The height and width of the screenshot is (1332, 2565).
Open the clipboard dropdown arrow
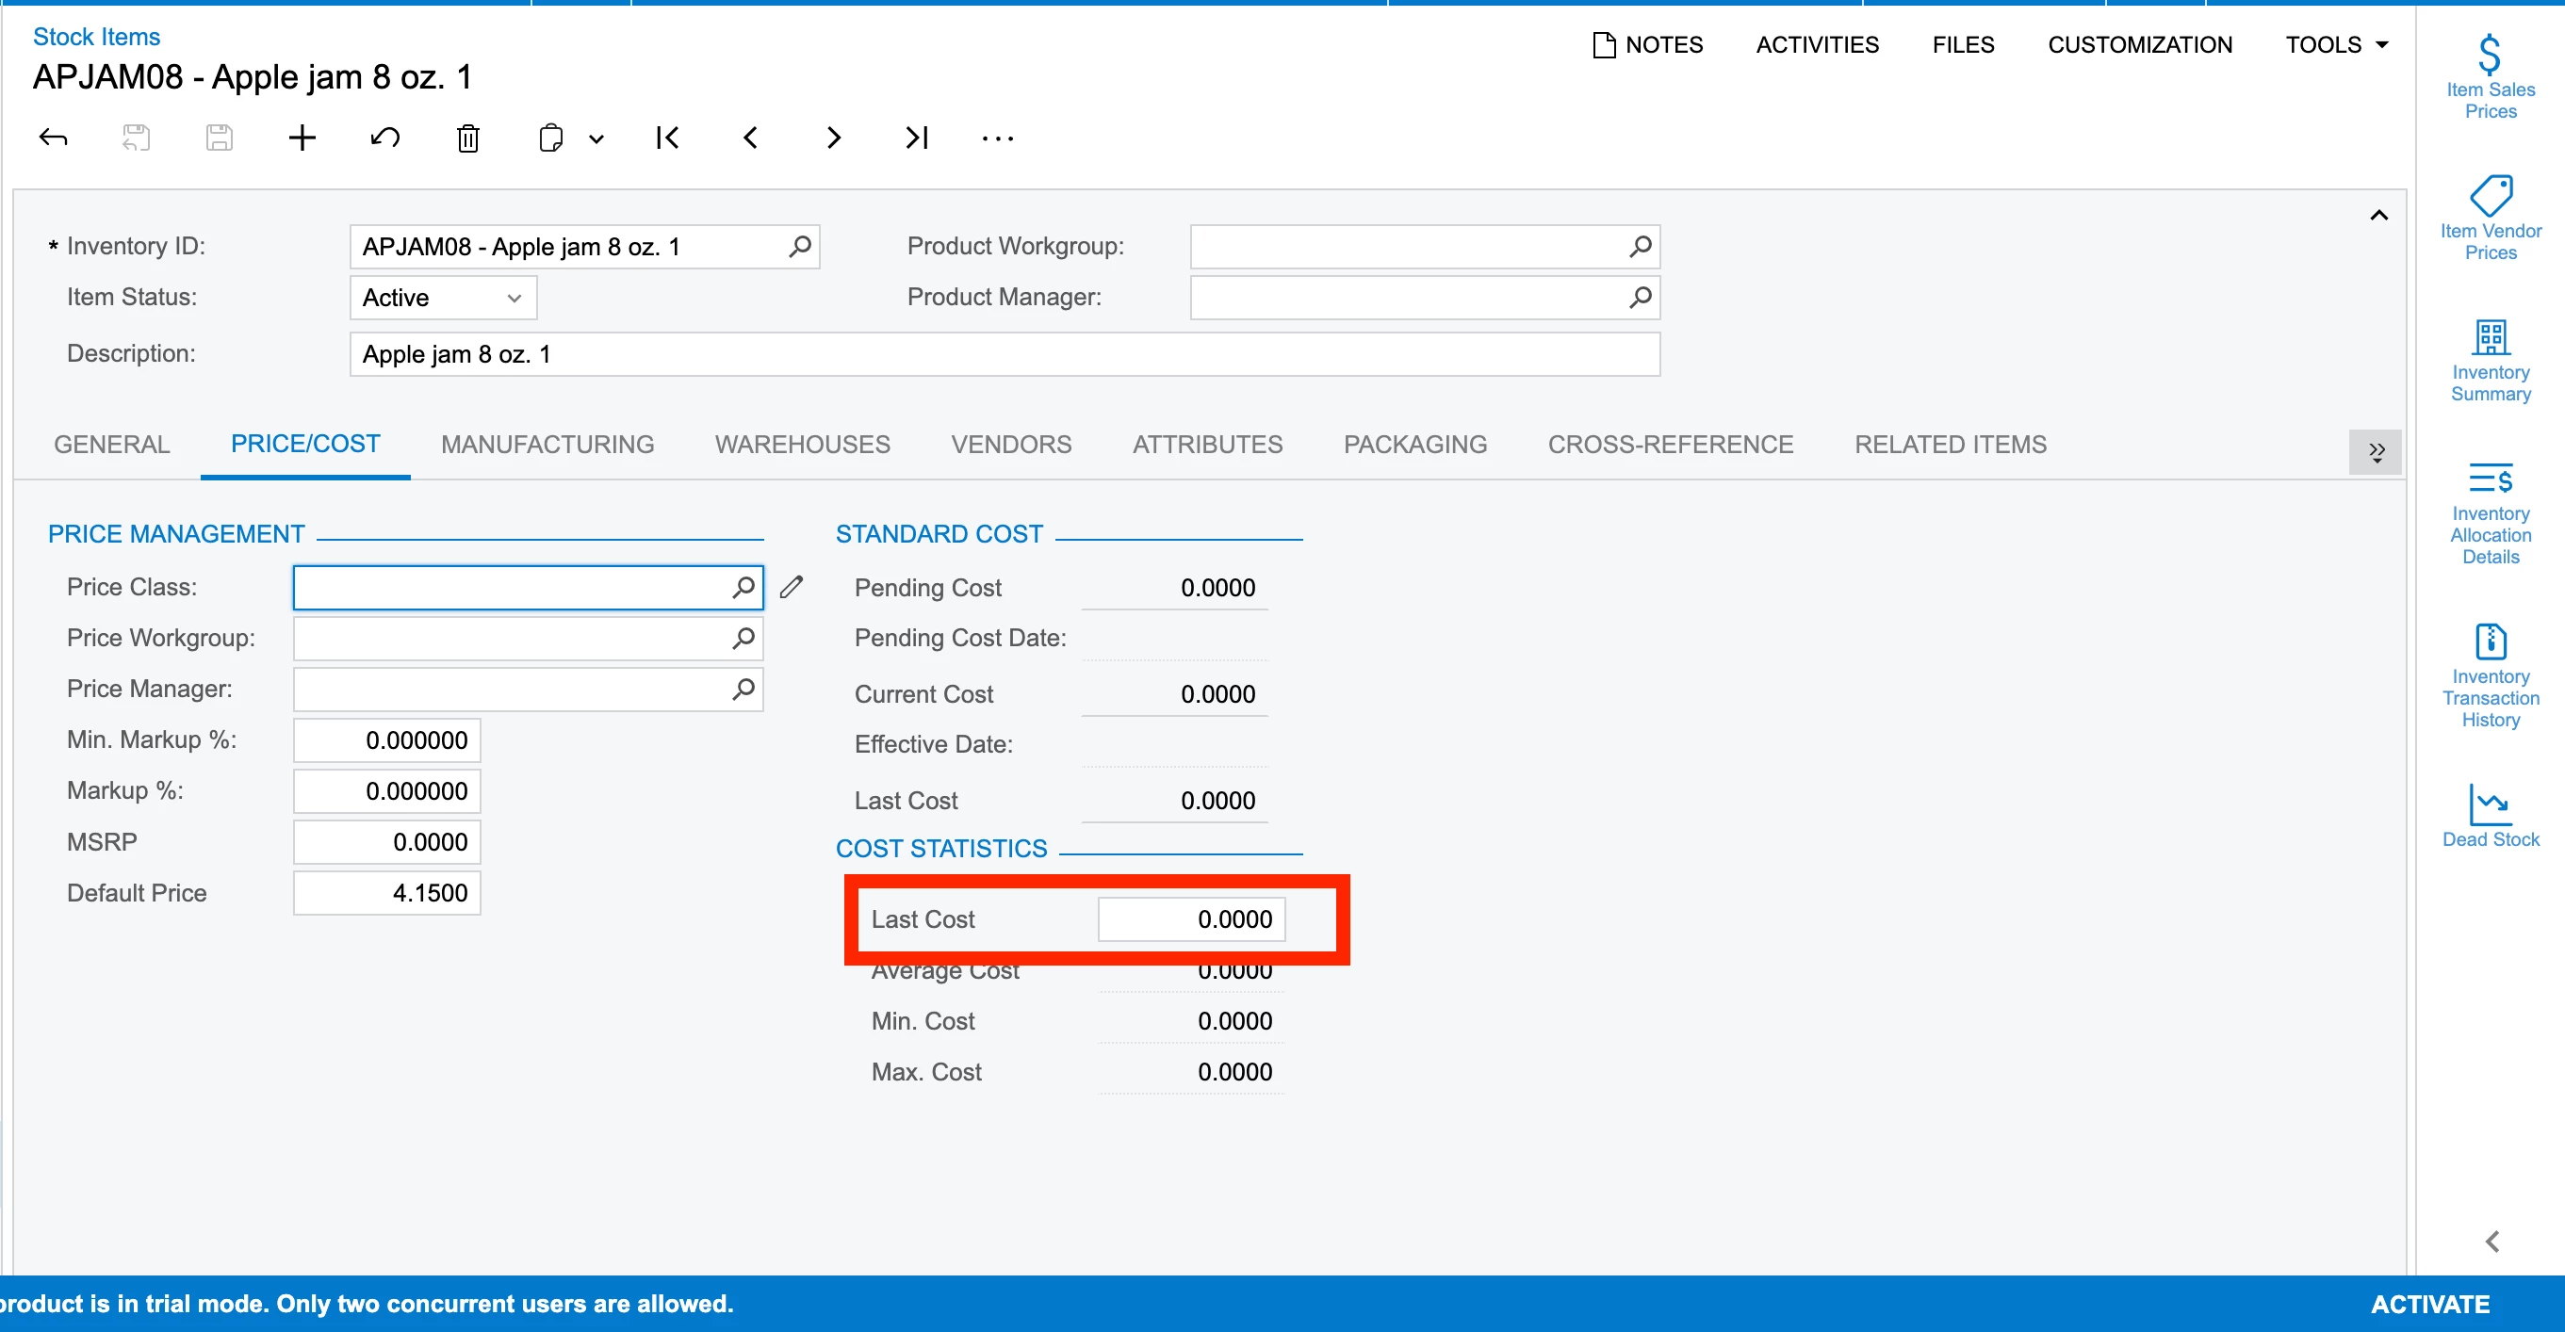pos(596,139)
